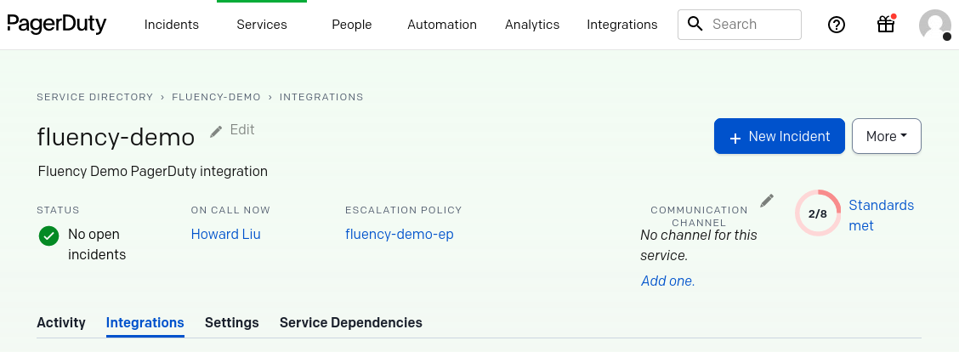Click the PagerDuty logo

(56, 25)
